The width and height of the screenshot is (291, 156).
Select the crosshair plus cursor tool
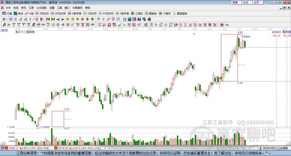(103, 19)
